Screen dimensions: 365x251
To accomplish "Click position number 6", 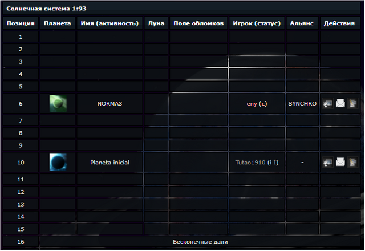I will point(21,104).
